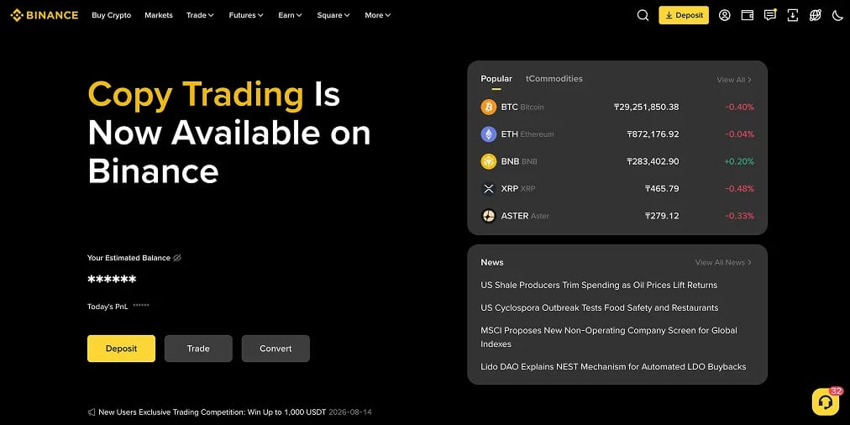Viewport: 850px width, 425px height.
Task: Click BTC price ₸29,251,850.38
Action: pos(646,108)
